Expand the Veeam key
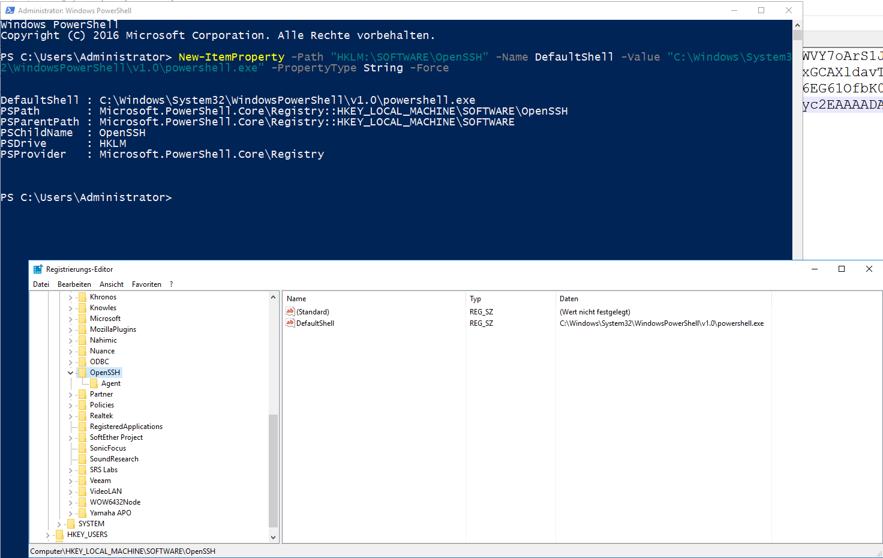 click(x=70, y=481)
